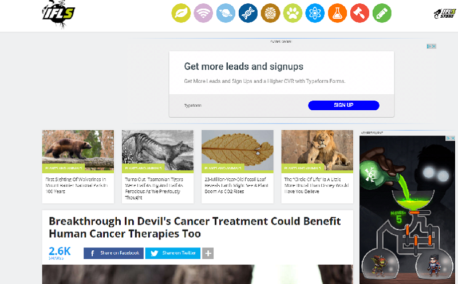The height and width of the screenshot is (284, 458).
Task: Open the wolverine sighting article thumbnail
Action: click(78, 150)
